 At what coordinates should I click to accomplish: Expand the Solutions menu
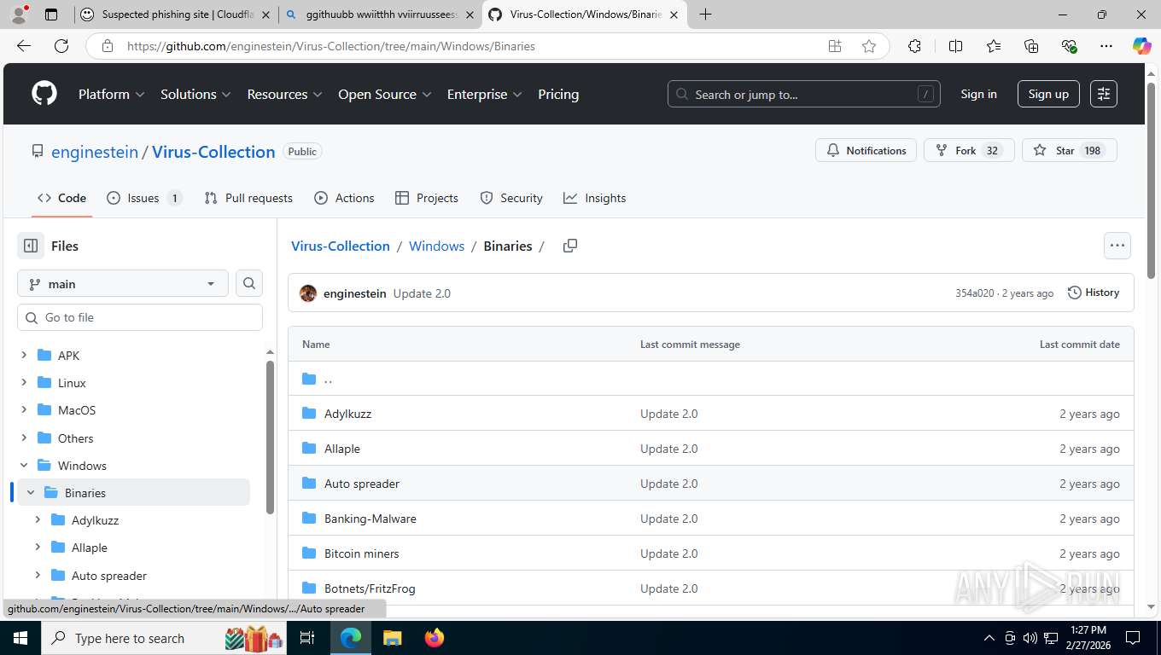[195, 94]
